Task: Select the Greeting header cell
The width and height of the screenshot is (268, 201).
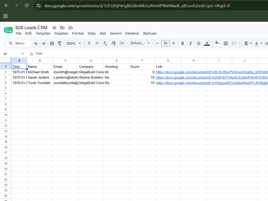Action: coord(117,66)
